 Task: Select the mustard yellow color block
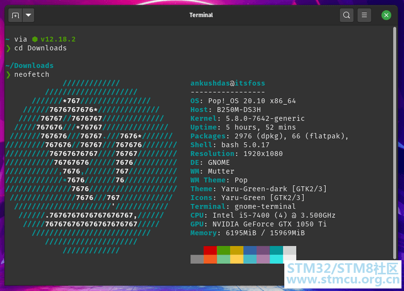[237, 251]
